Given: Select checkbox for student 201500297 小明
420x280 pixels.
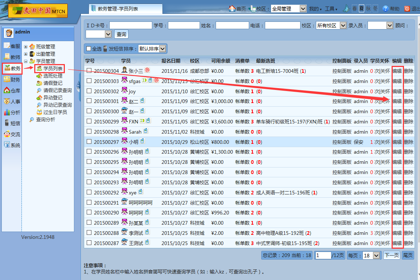Looking at the screenshot, I should [x=89, y=142].
